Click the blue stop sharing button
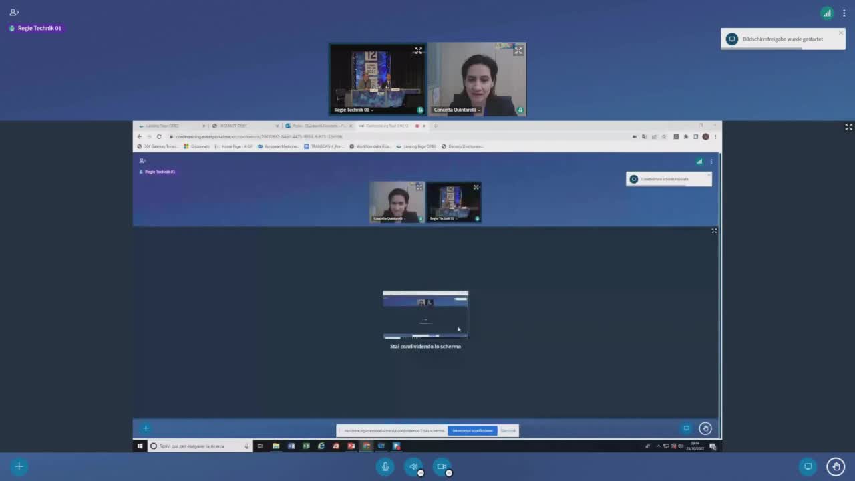855x481 pixels. click(x=472, y=430)
